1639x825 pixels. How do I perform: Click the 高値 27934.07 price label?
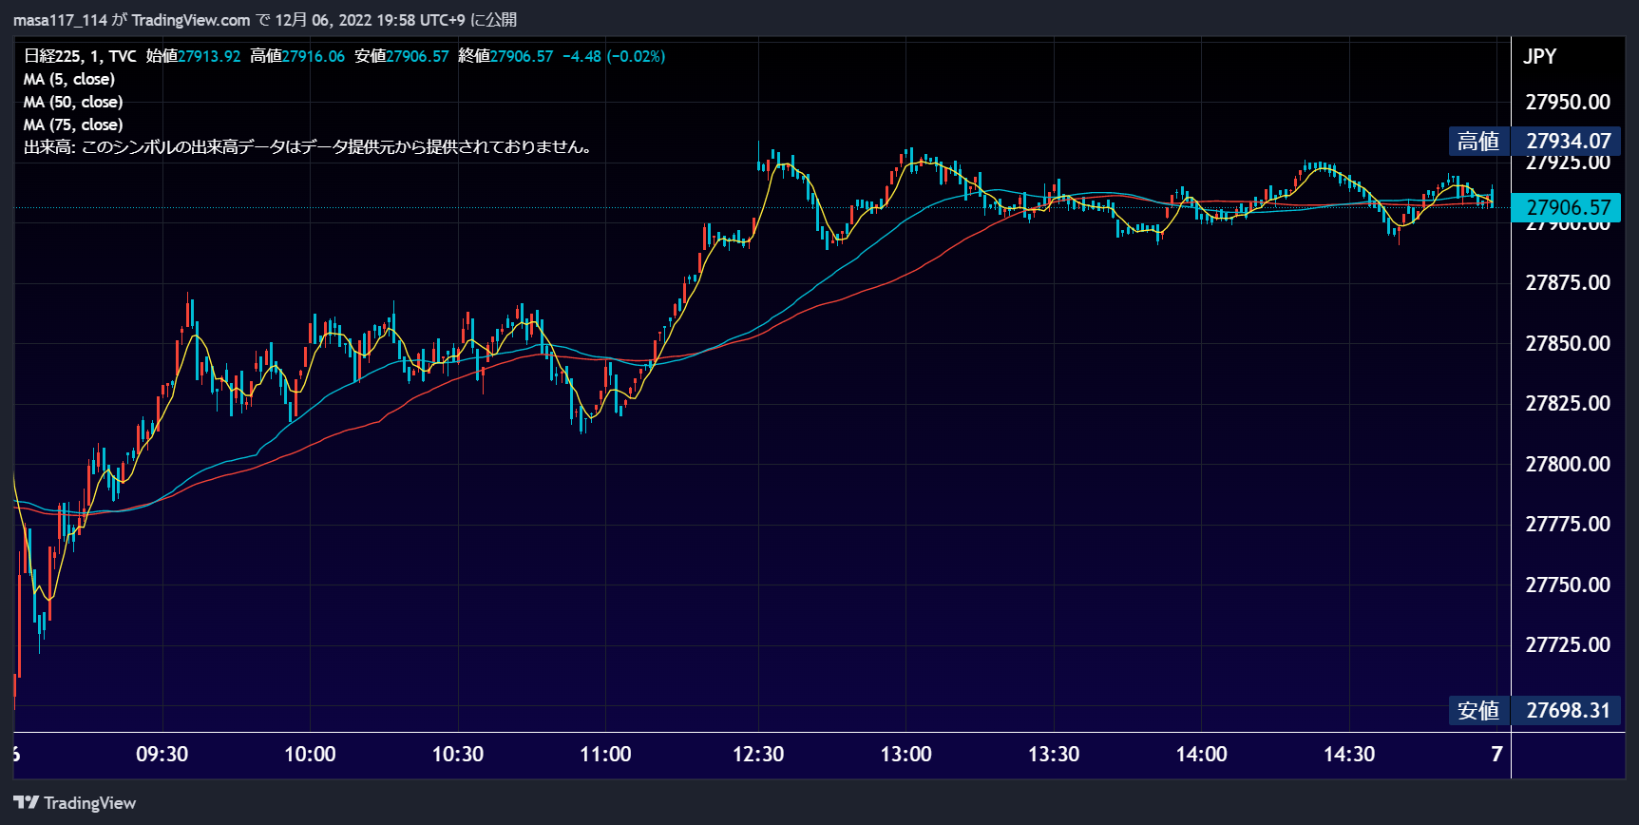point(1534,141)
